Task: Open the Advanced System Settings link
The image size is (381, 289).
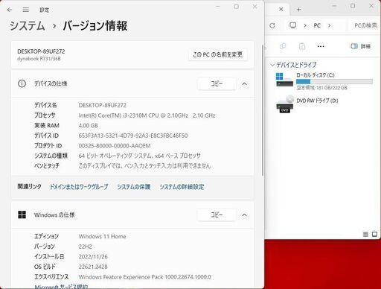Action: [182, 187]
